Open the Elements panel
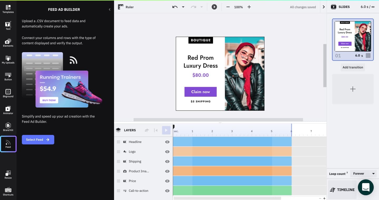 click(x=8, y=43)
